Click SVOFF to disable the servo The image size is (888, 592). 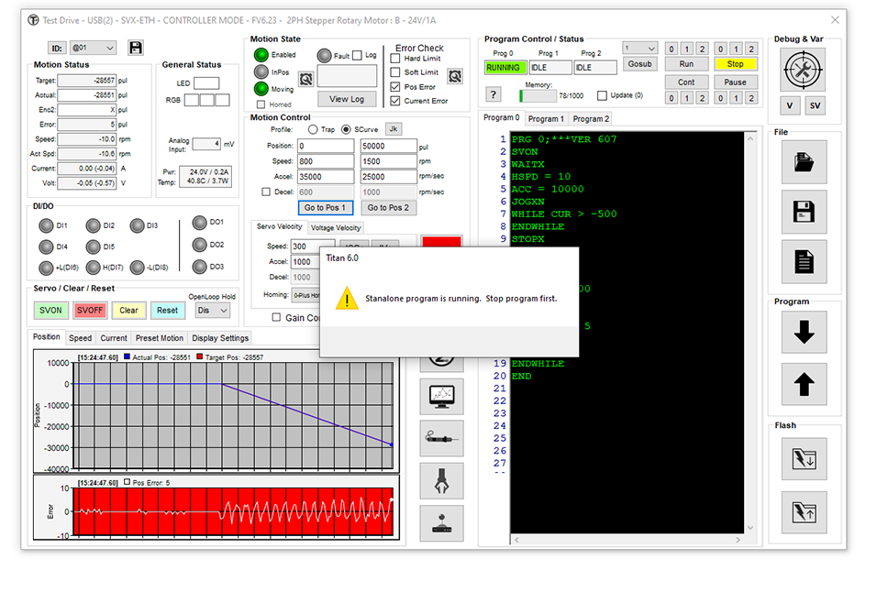pos(90,310)
